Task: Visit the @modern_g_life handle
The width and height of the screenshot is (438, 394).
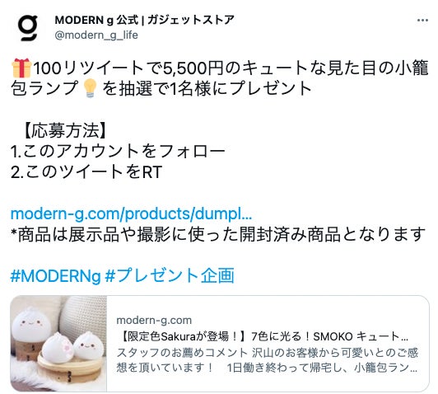Action: (x=96, y=35)
